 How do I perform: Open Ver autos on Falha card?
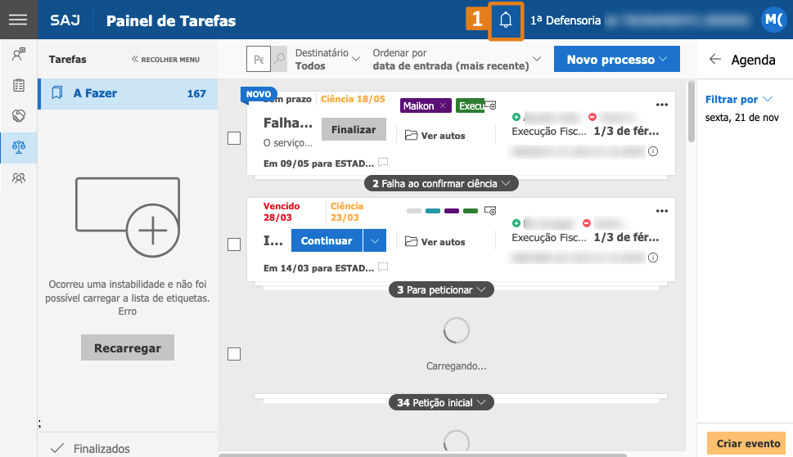click(x=435, y=136)
